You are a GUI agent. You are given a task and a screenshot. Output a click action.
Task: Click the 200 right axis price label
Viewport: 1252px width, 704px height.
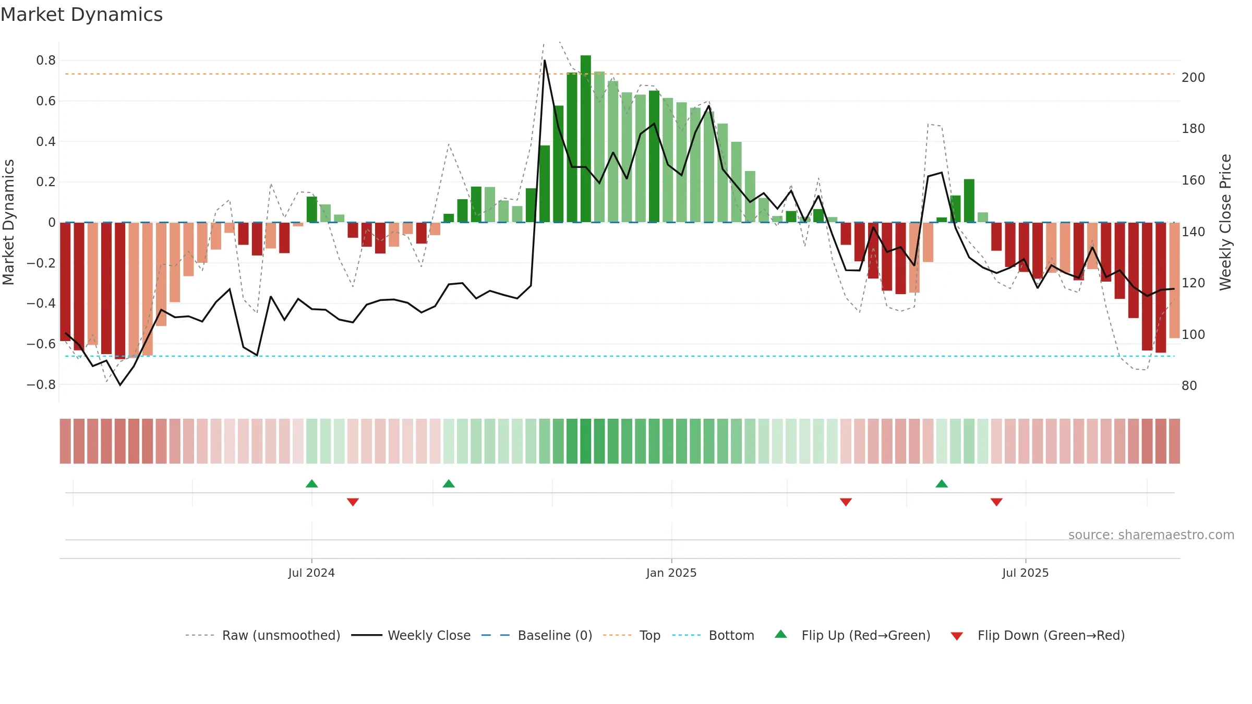click(1194, 78)
